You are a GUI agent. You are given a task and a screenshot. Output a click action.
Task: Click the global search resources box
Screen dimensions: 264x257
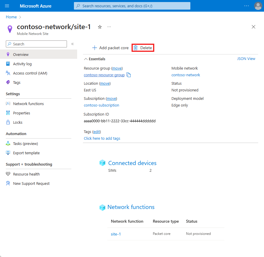tap(132, 6)
